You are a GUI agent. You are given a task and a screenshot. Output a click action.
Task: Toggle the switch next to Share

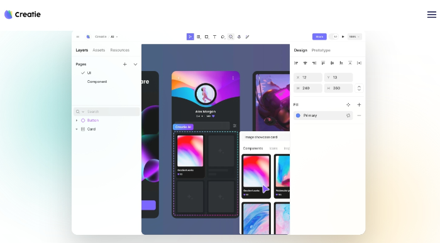[x=334, y=36]
